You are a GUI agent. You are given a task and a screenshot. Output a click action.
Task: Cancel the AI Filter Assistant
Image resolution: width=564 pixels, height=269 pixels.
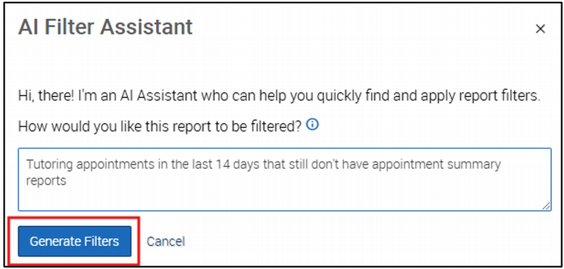click(166, 241)
